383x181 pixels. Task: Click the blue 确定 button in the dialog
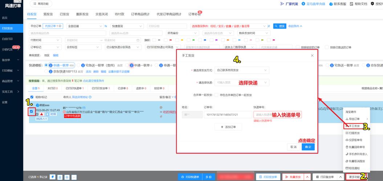308,147
